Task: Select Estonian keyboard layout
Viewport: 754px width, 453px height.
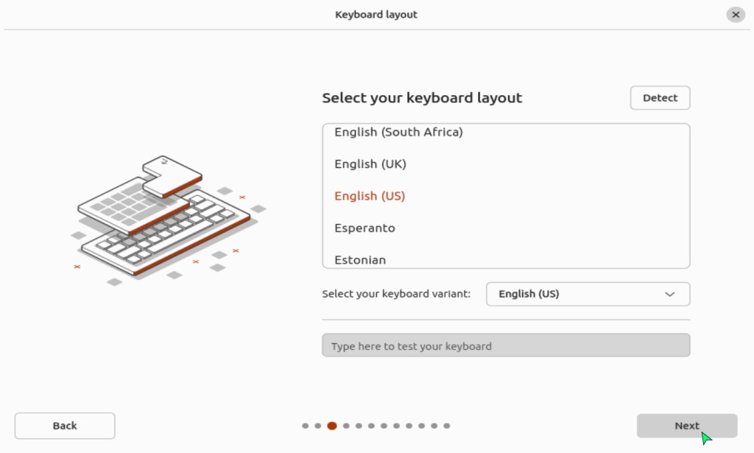Action: pos(360,260)
